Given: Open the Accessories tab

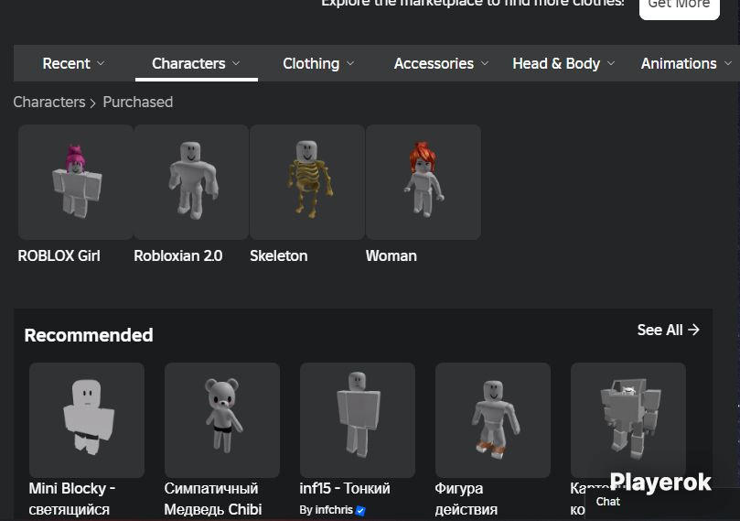Looking at the screenshot, I should point(441,63).
